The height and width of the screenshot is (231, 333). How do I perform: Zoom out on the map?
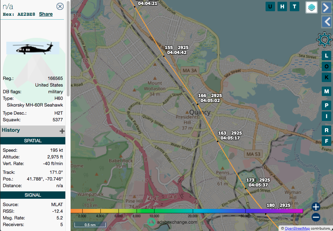[x=316, y=217]
